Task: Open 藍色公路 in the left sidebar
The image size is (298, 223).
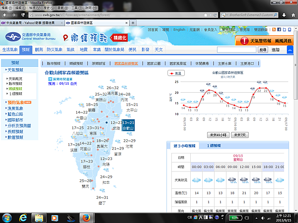Action: coord(15,114)
